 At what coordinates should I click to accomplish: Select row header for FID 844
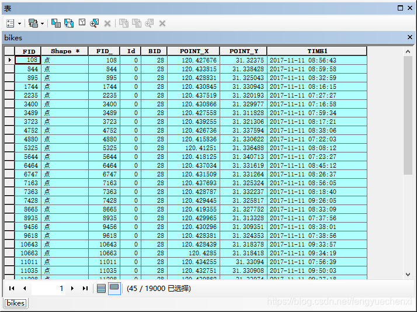(x=9, y=69)
